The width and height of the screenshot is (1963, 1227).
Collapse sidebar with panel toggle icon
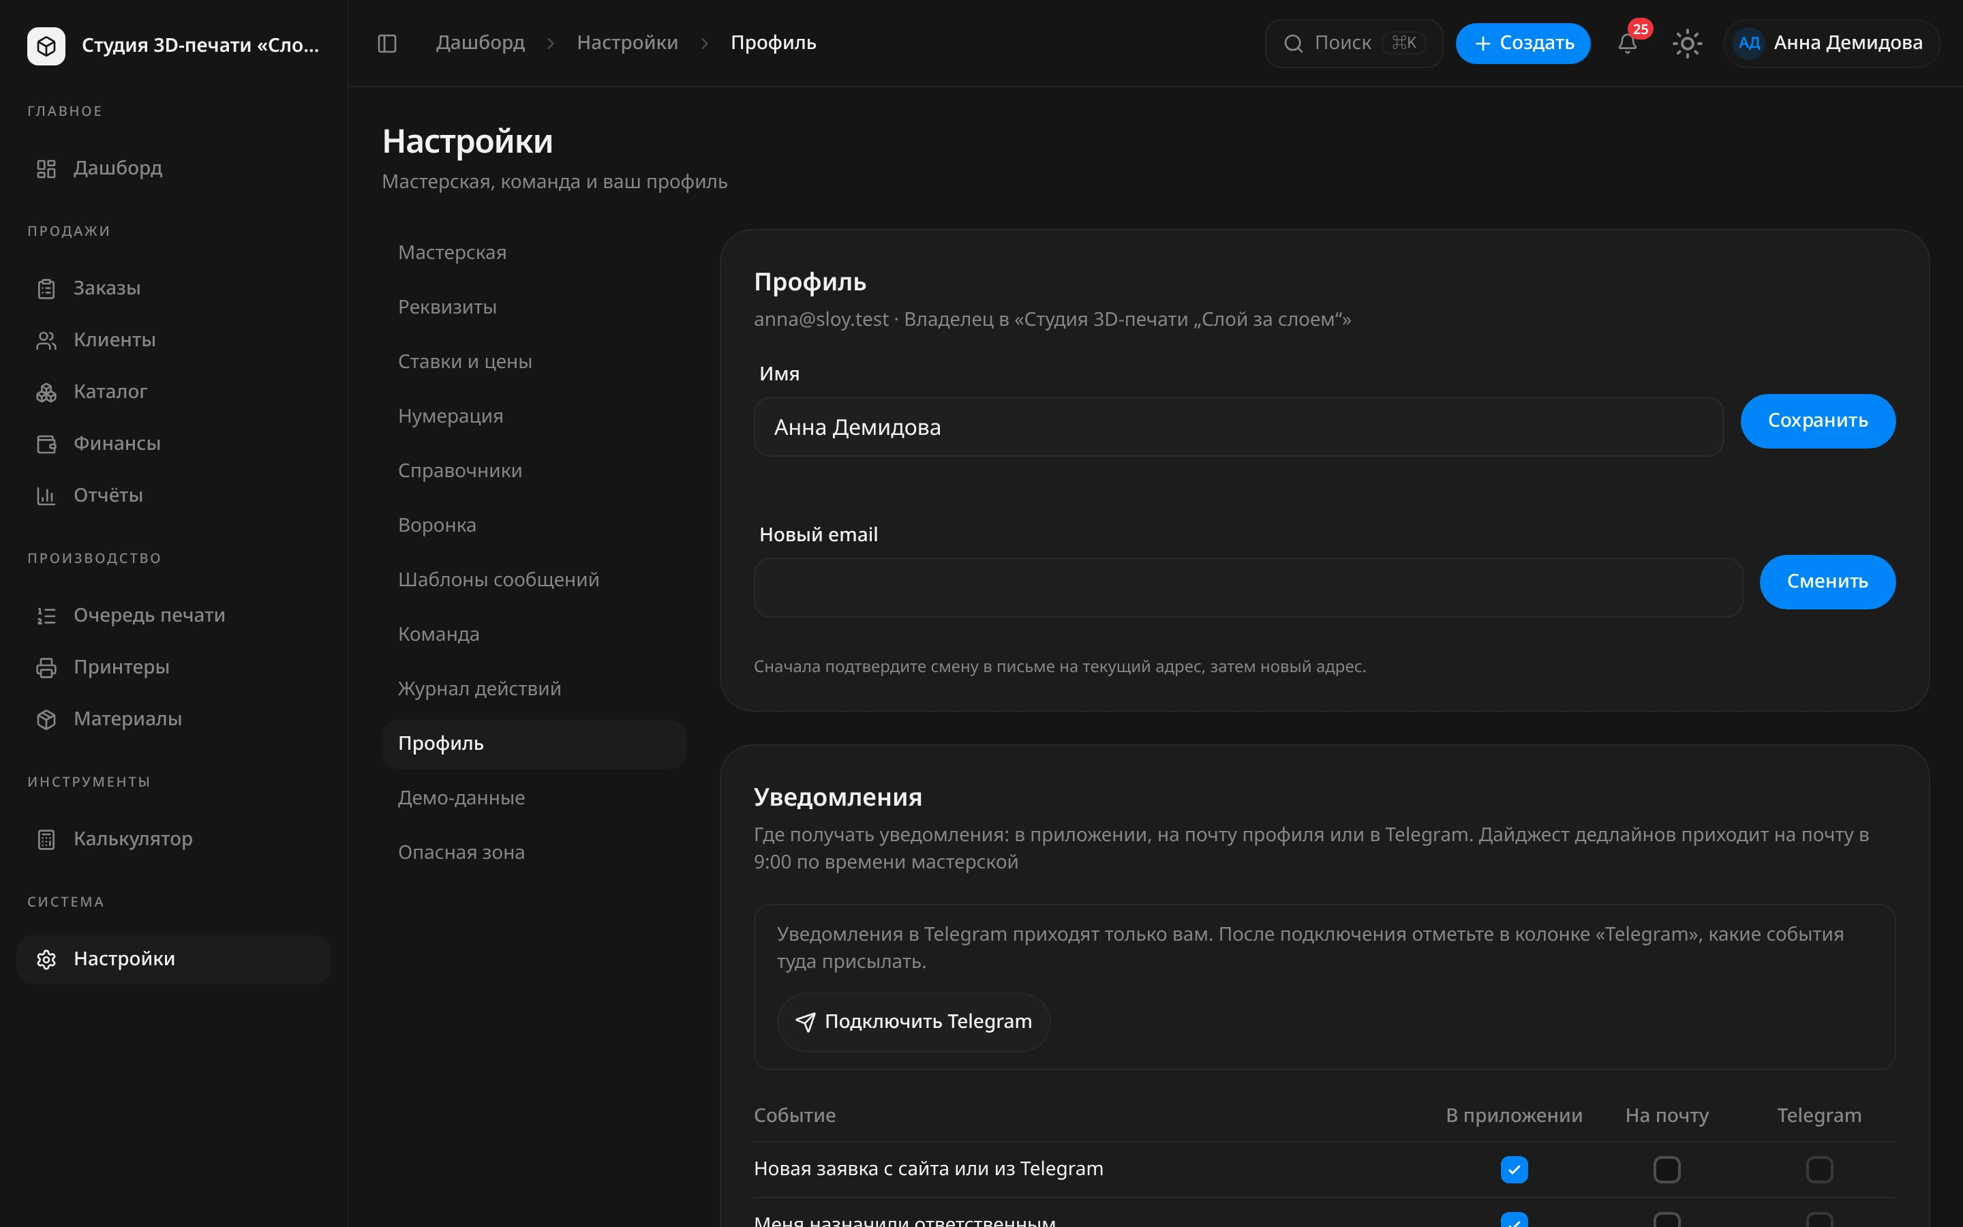point(387,43)
